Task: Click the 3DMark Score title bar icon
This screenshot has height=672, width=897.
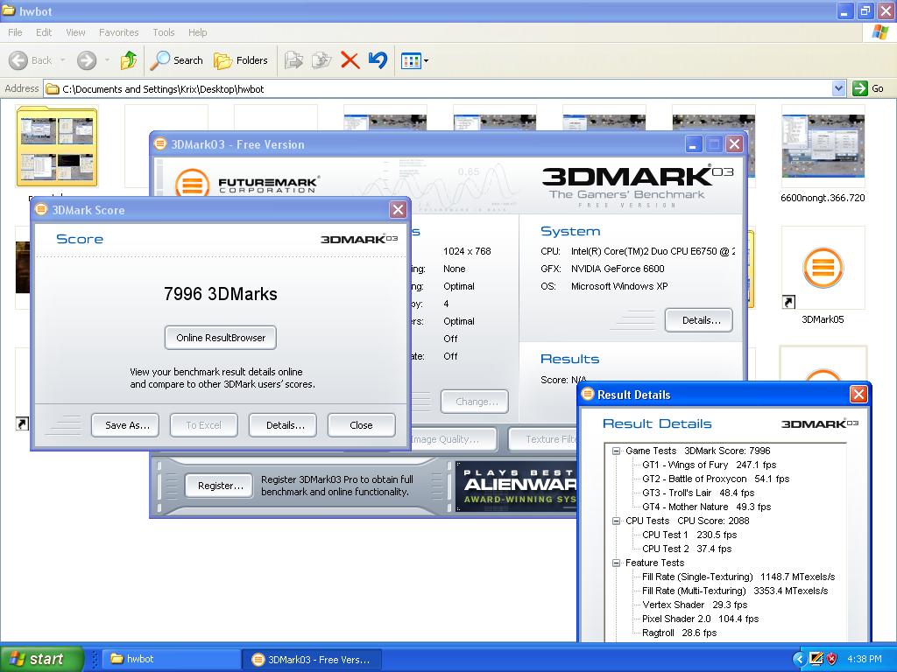Action: (41, 210)
